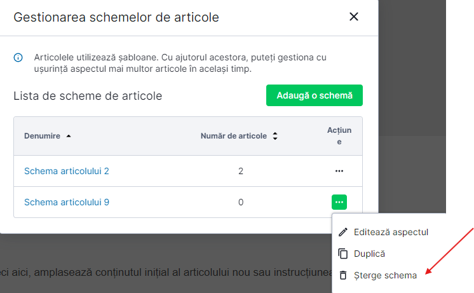Open the Schema articolului 2 link
474x293 pixels.
click(67, 171)
